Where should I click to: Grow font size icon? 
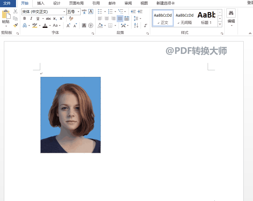[x=68, y=25]
